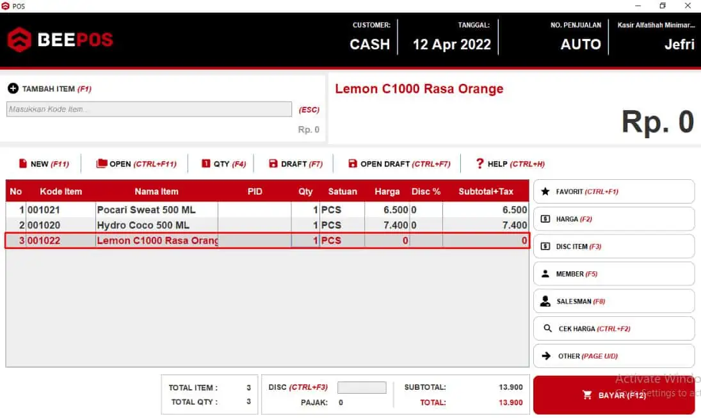The width and height of the screenshot is (701, 418).
Task: Click the CASH customer value in header
Action: pos(370,44)
